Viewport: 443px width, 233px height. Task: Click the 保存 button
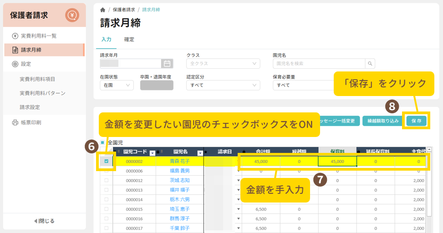416,121
